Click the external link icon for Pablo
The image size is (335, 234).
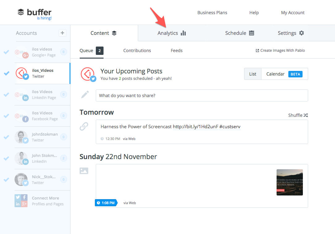[257, 51]
